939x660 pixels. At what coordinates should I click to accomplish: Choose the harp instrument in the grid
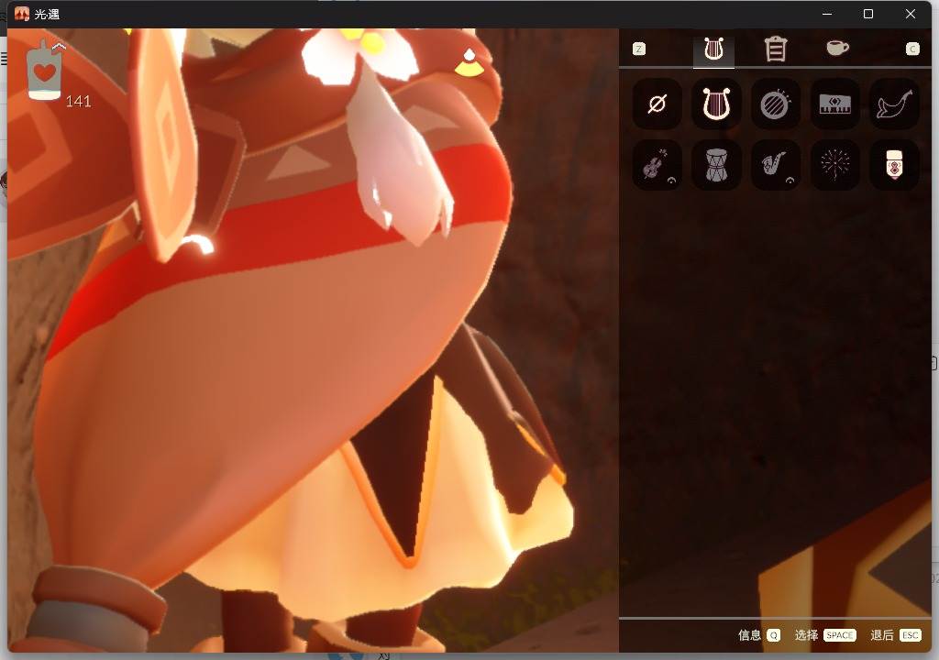coord(715,104)
